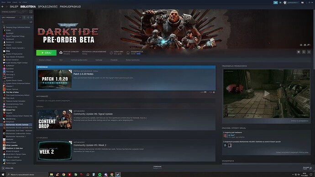Switch library to grid view icon

point(31,12)
